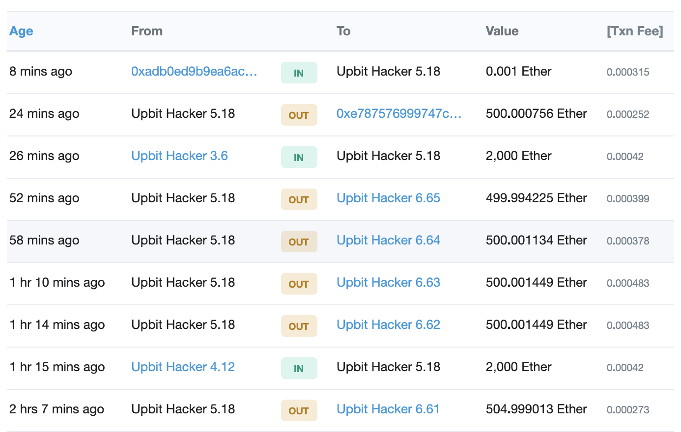The image size is (681, 432).
Task: Open the Upbit Hacker 6.61 address
Action: click(388, 409)
